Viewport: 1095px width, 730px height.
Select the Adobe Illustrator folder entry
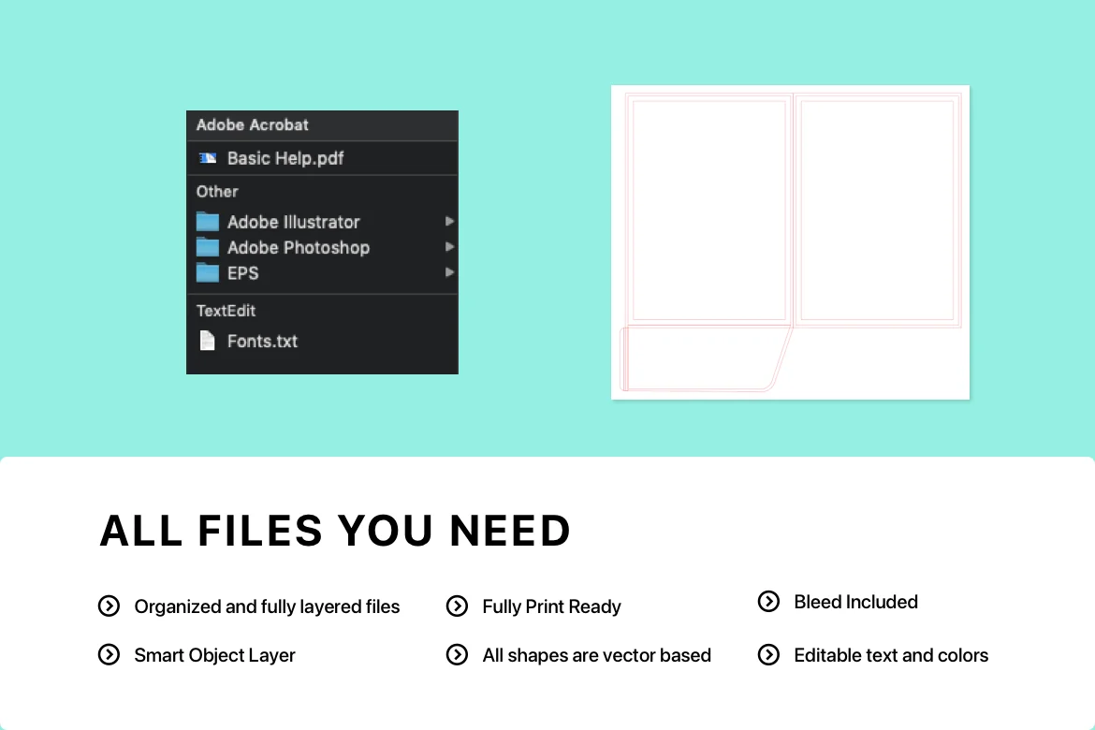pos(322,222)
